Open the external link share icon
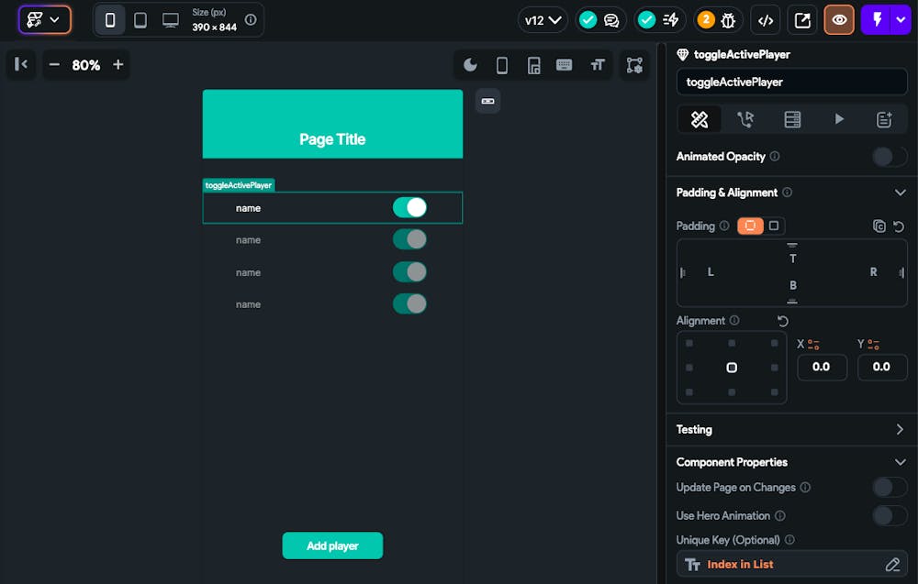The image size is (918, 584). [x=802, y=20]
